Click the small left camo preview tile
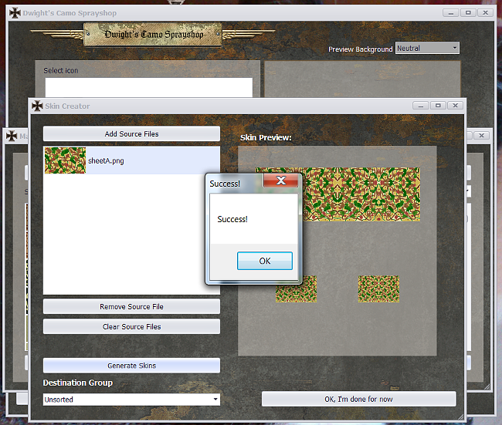The width and height of the screenshot is (502, 425). pyautogui.click(x=297, y=288)
